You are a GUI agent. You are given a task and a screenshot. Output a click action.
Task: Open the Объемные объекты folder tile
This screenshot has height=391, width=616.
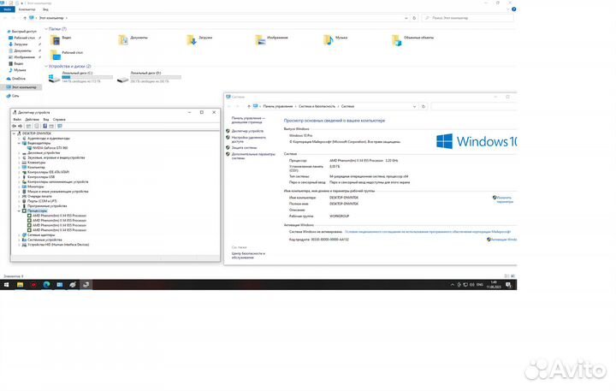[x=413, y=39]
